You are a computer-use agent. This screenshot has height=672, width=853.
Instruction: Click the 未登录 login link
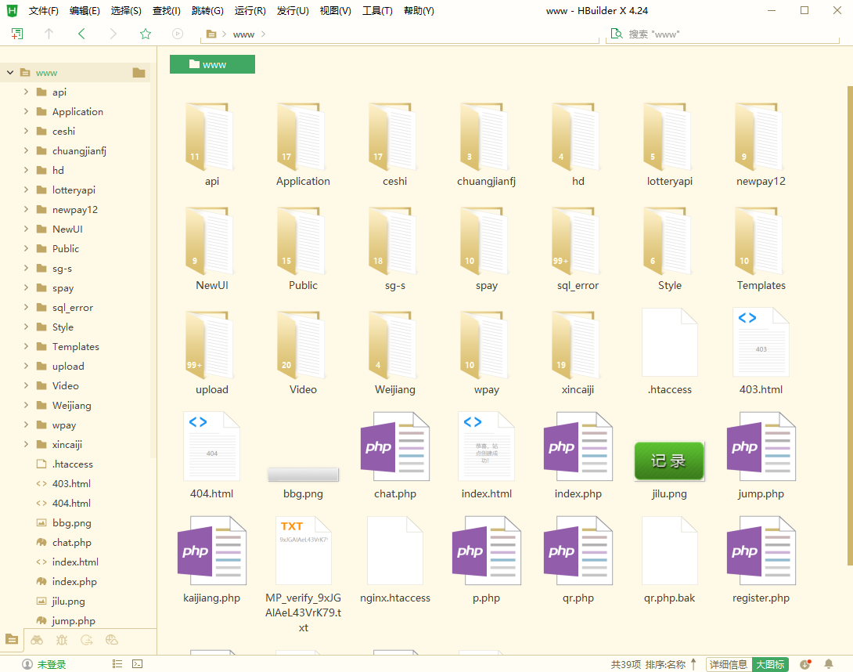pos(52,664)
